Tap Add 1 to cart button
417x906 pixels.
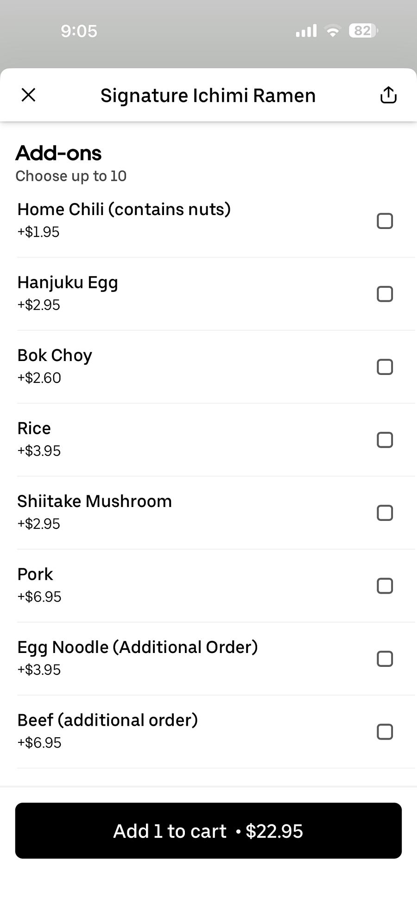(x=208, y=831)
